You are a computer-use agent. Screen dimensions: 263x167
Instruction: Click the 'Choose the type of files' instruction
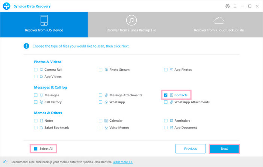pos(81,46)
